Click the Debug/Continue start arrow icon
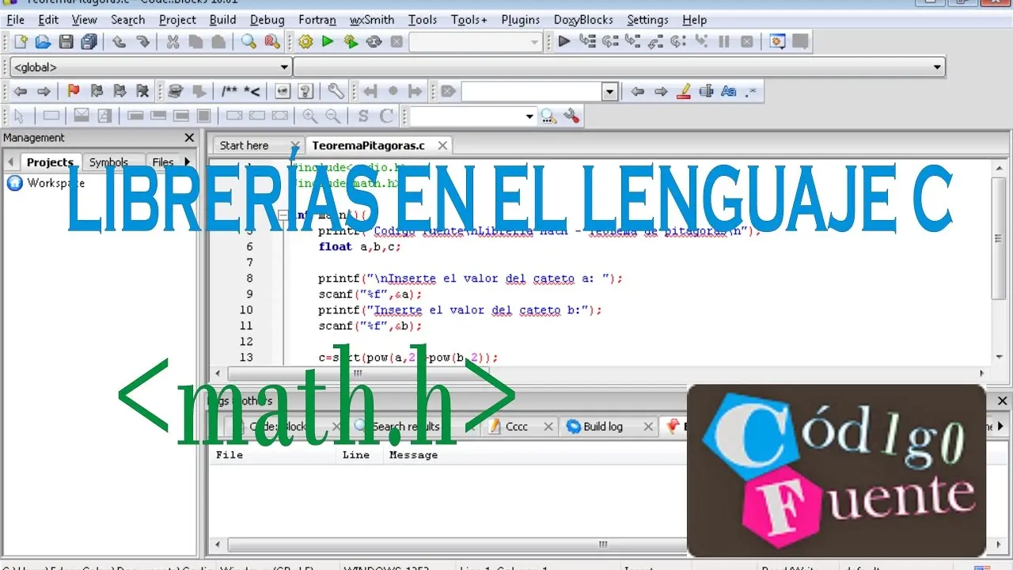This screenshot has height=570, width=1013. click(x=564, y=42)
